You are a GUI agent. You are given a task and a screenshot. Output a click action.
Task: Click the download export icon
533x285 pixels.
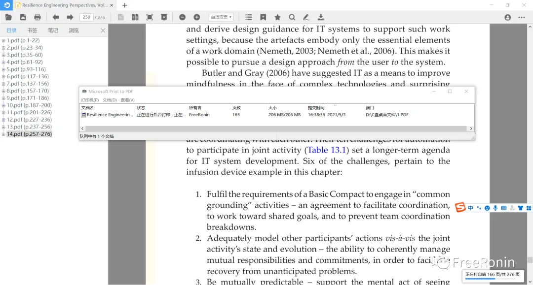[x=321, y=17]
